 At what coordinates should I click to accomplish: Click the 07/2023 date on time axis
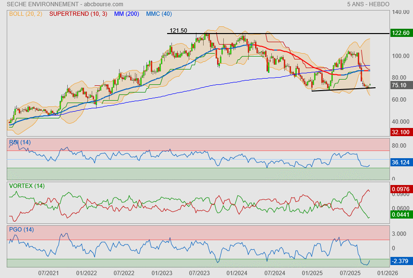point(199,272)
